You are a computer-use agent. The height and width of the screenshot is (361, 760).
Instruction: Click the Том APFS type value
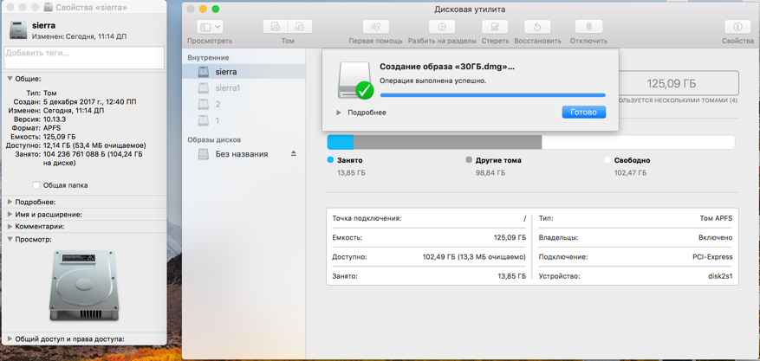pos(718,218)
